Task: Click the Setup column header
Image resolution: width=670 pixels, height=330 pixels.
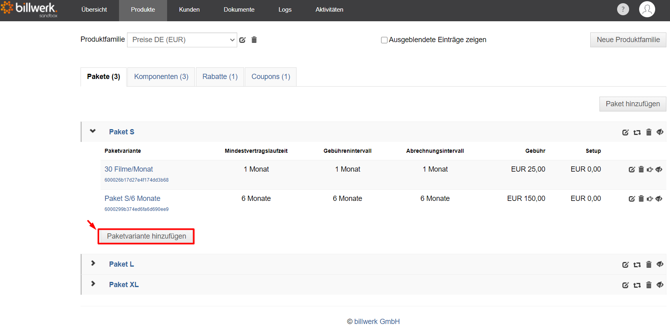Action: tap(593, 151)
